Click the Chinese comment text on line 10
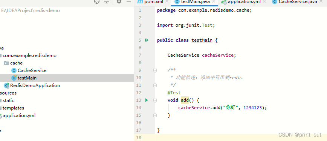This screenshot has height=141, width=327. [209, 78]
